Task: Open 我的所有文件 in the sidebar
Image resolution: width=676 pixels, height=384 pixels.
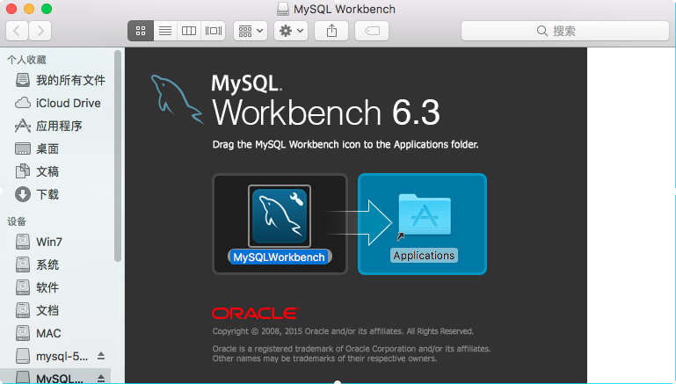Action: point(61,80)
